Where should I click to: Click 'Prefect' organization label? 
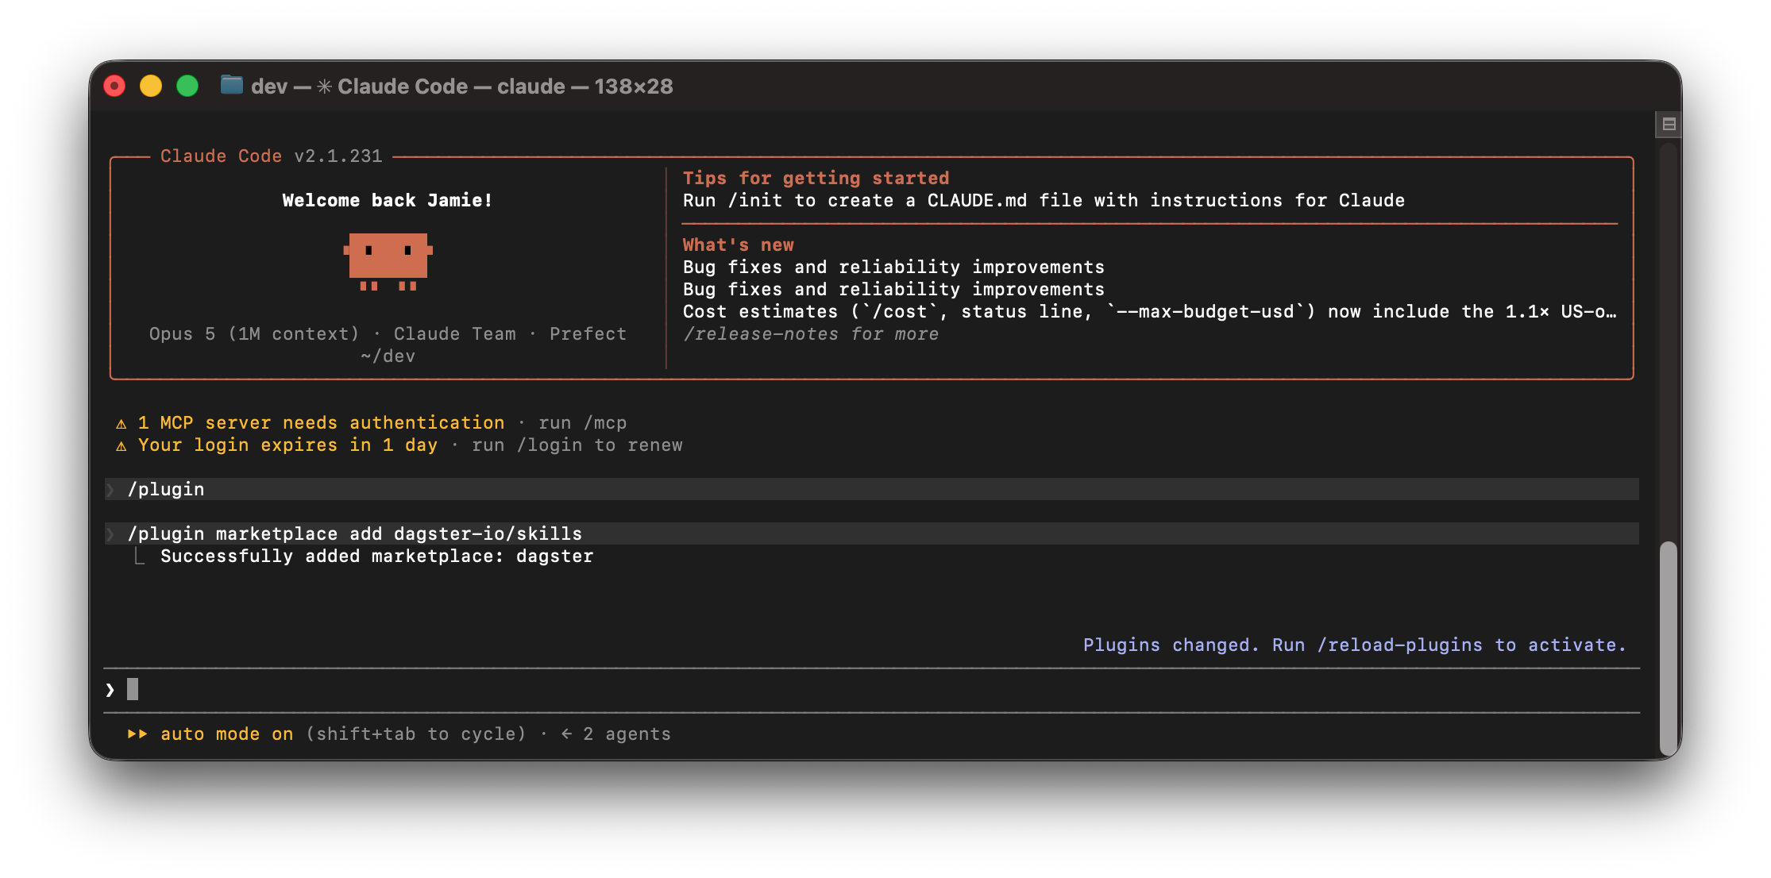(x=588, y=334)
